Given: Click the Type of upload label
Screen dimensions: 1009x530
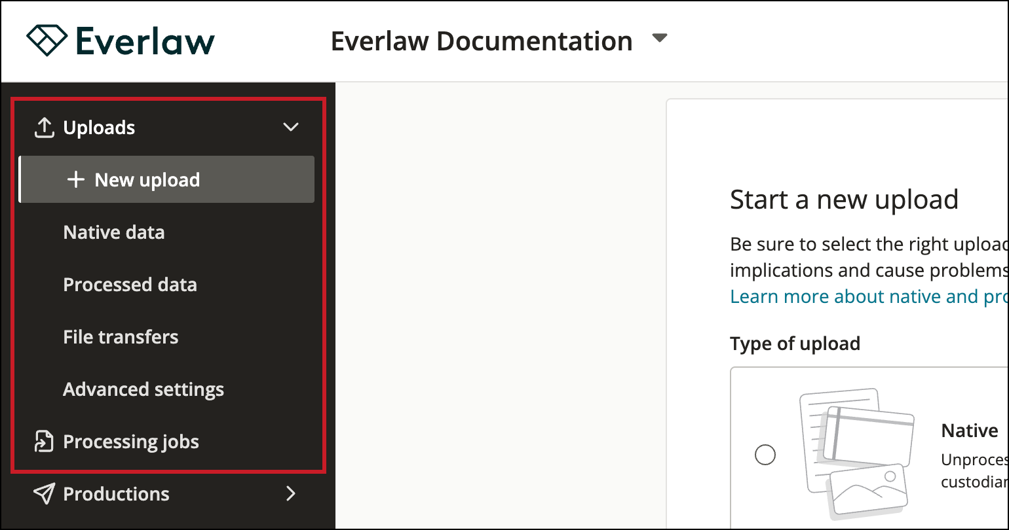Looking at the screenshot, I should click(795, 344).
